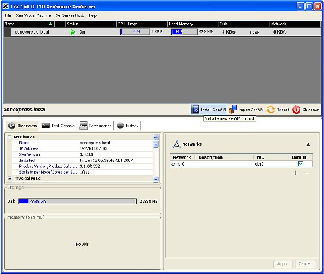The image size is (324, 274).
Task: Click the Sockets per Node attribute row
Action: (x=82, y=172)
